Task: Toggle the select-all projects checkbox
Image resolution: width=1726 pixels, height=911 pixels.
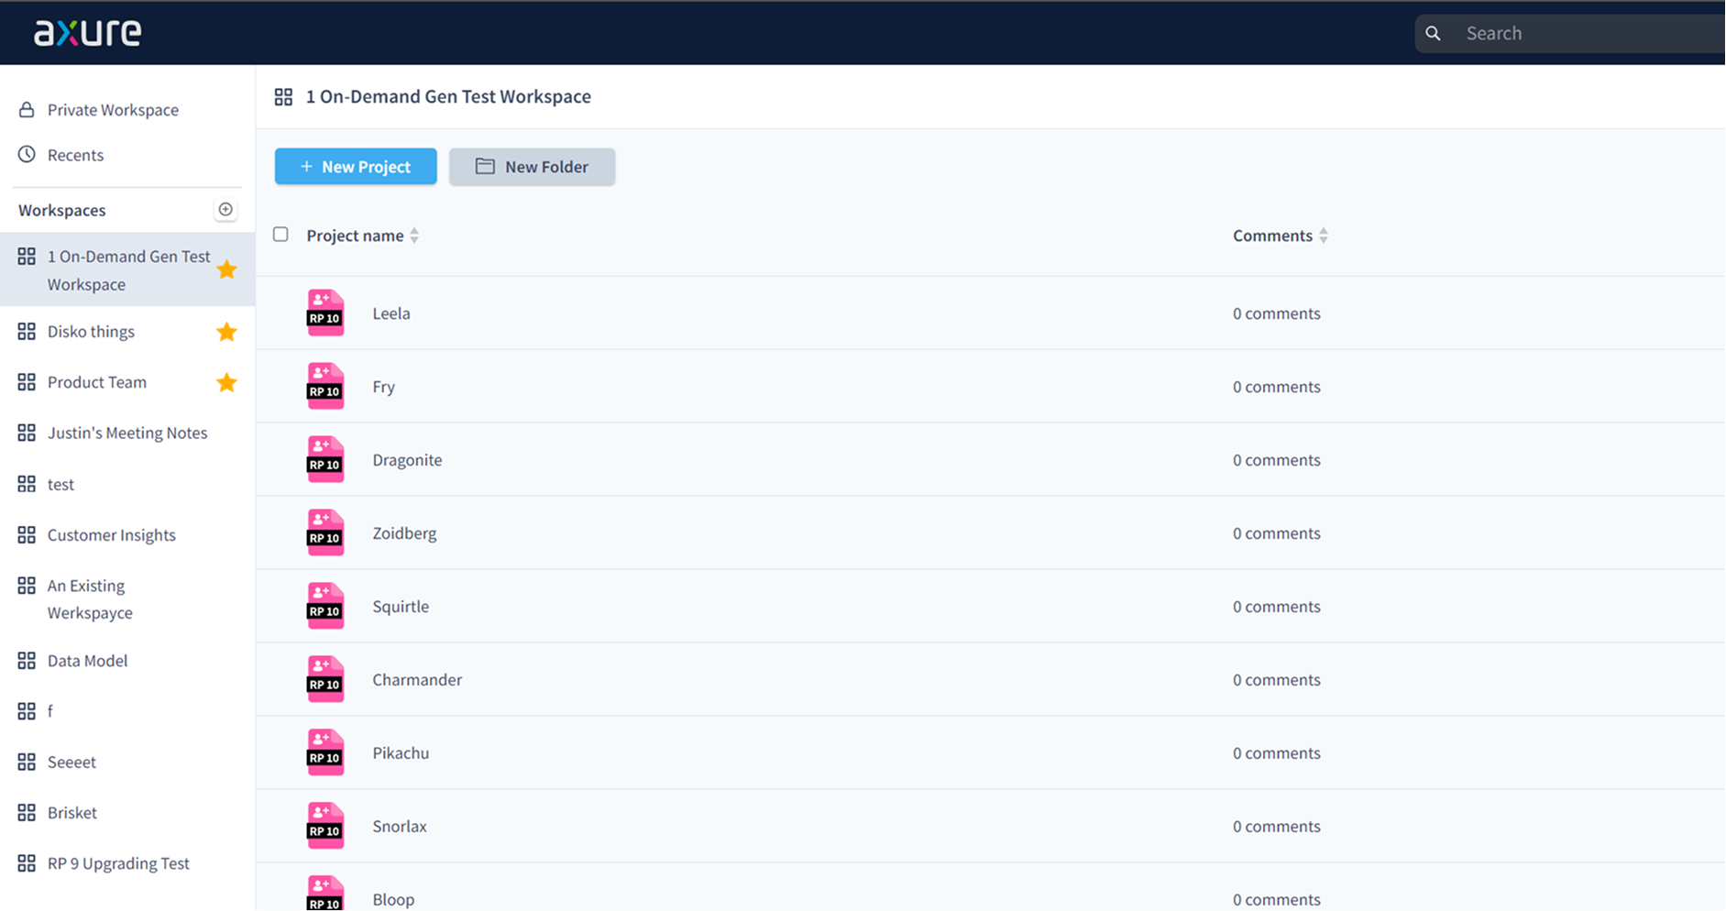Action: 280,235
